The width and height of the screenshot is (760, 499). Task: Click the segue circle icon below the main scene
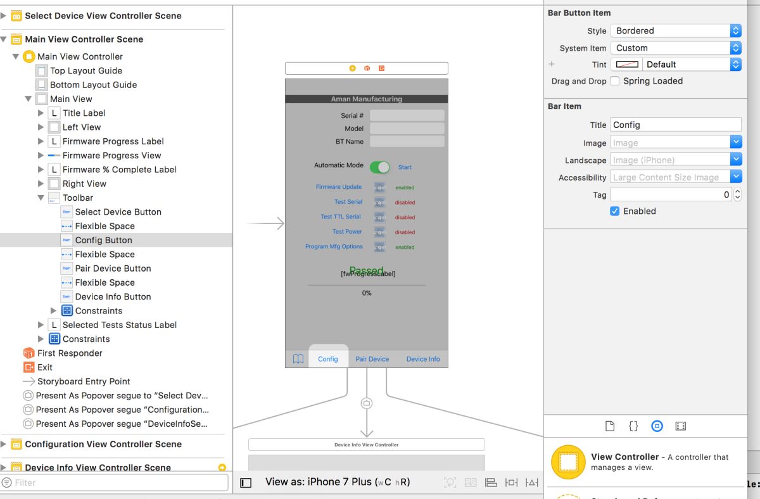(366, 403)
